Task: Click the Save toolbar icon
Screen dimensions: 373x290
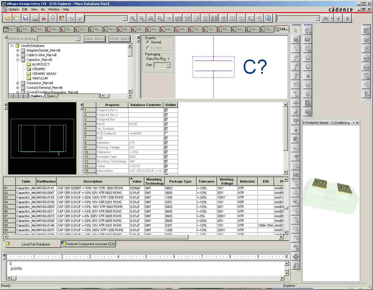Action: click(26, 18)
